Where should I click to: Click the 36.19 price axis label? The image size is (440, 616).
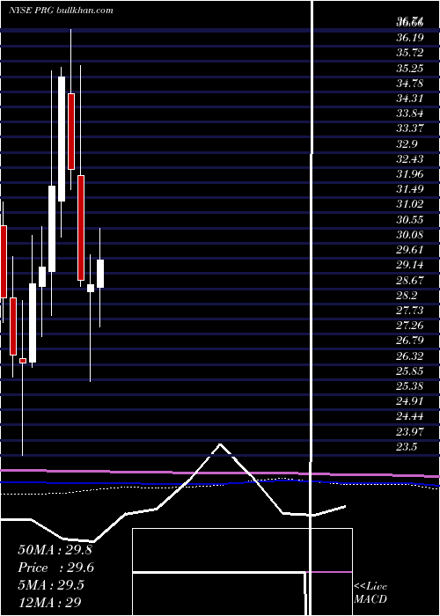click(x=410, y=38)
